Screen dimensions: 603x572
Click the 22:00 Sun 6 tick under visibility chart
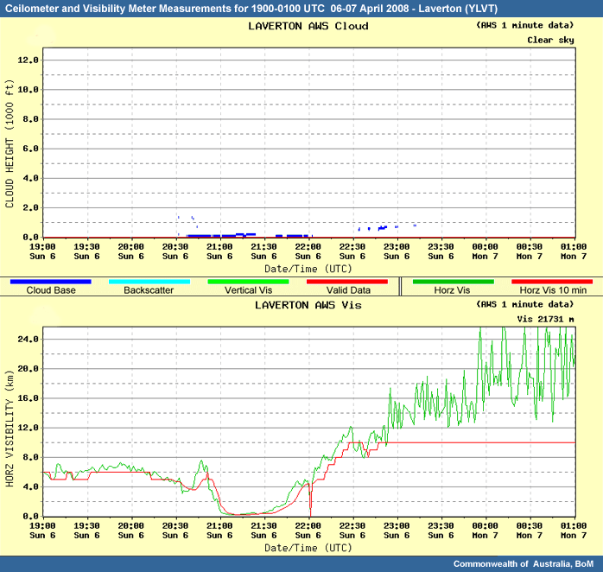click(x=308, y=531)
